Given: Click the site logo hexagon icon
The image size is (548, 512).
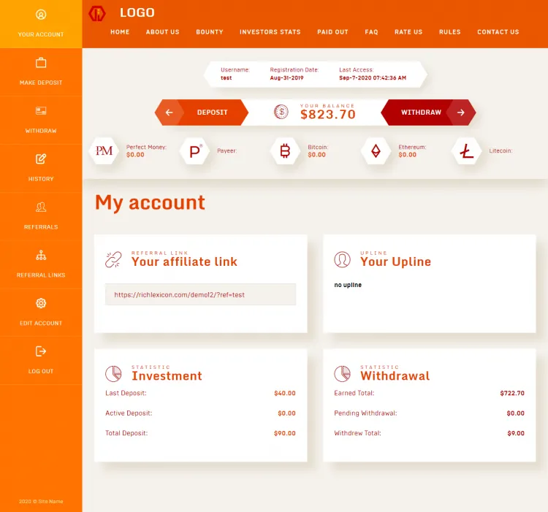Looking at the screenshot, I should [96, 14].
